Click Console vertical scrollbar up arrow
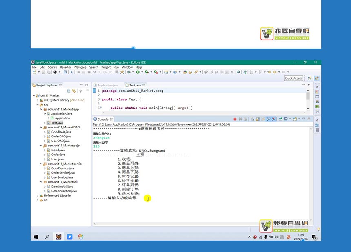This screenshot has height=252, width=351. (x=311, y=129)
